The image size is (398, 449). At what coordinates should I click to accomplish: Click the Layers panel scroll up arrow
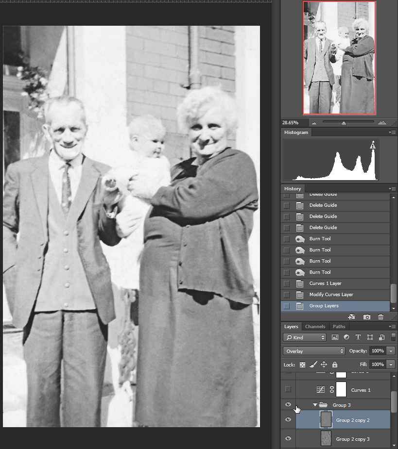pyautogui.click(x=394, y=376)
